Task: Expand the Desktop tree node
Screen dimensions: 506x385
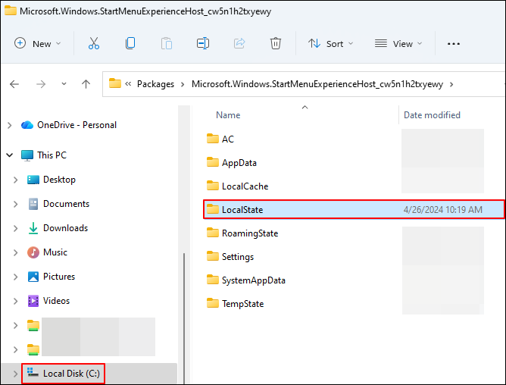Action: coord(15,180)
